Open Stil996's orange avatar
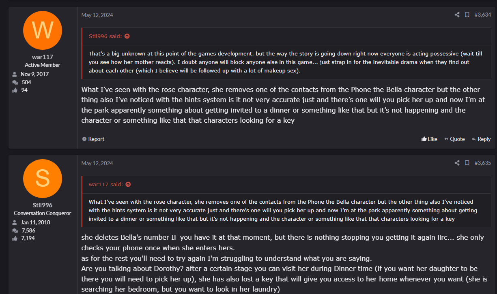 pos(43,179)
